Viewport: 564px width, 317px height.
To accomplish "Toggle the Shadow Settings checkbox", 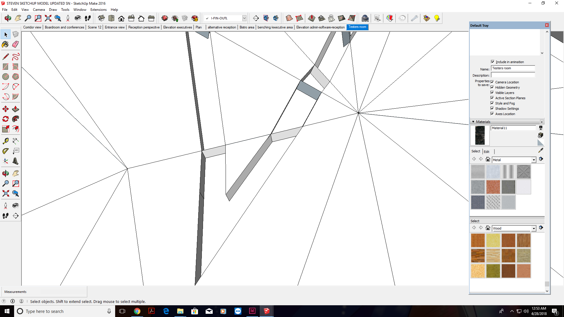I will coord(492,109).
